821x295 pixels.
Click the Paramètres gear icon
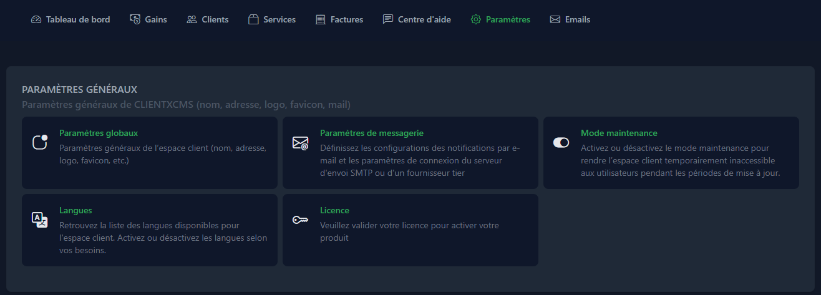click(x=476, y=19)
